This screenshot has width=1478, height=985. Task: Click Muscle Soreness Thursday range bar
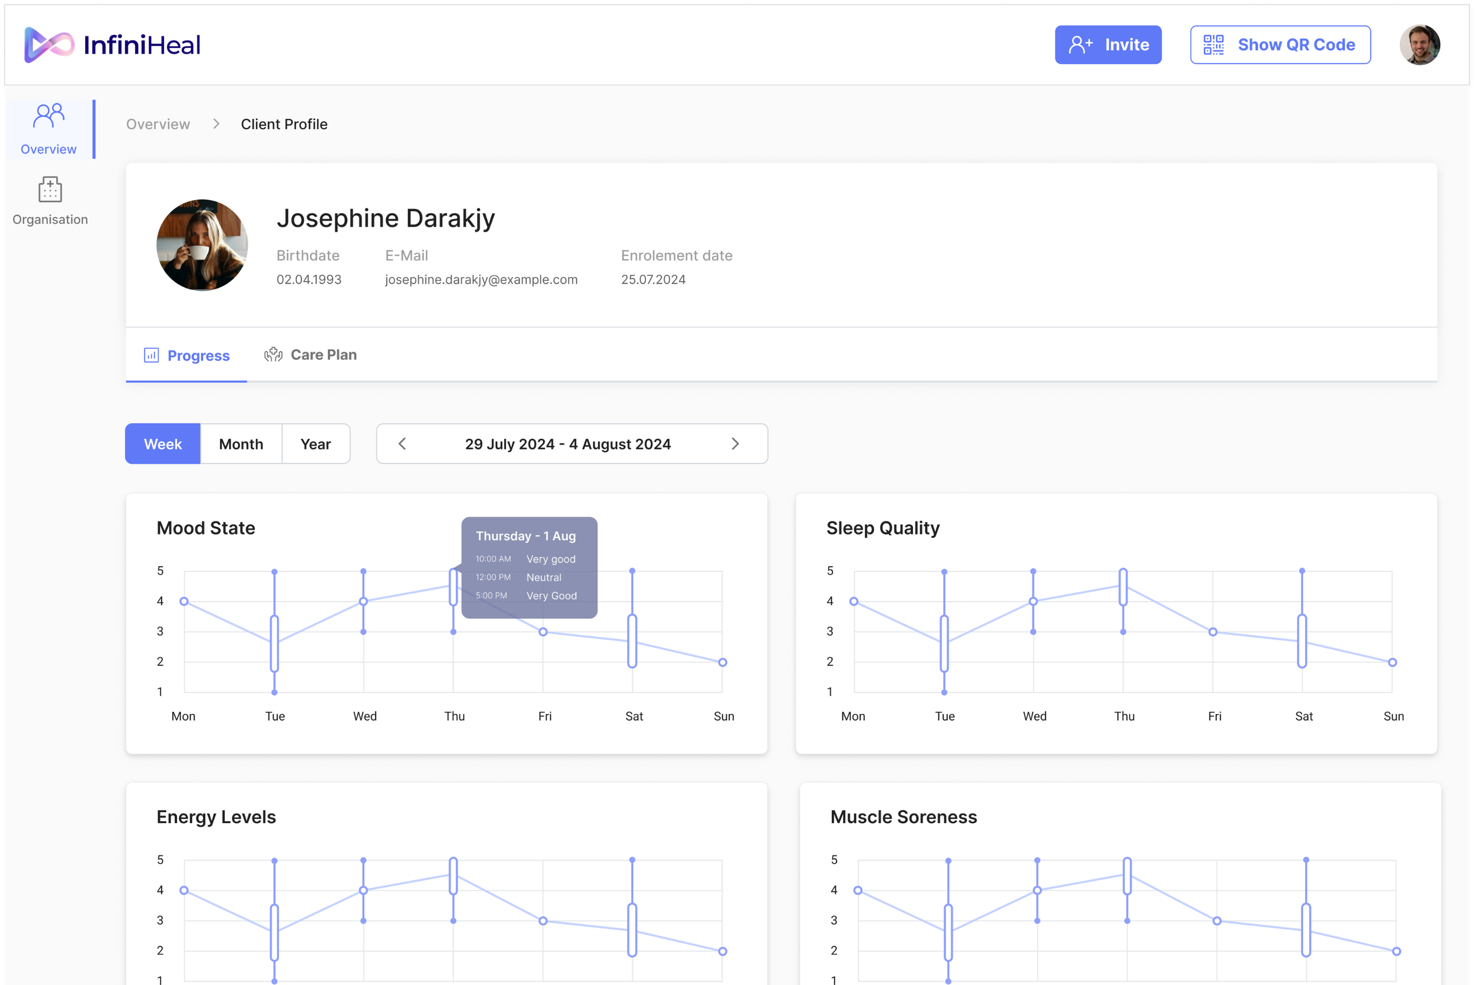click(x=1128, y=876)
